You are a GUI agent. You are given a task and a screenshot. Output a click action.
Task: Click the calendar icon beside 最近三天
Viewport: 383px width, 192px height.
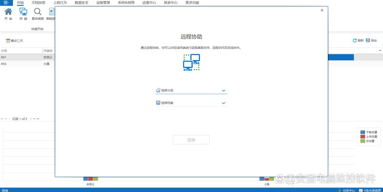click(x=8, y=41)
